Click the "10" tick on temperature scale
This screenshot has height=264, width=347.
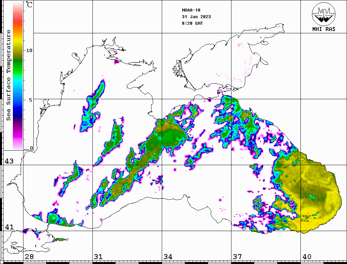(x=29, y=50)
